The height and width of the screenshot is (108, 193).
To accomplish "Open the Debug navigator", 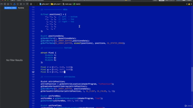I will coord(21,4).
